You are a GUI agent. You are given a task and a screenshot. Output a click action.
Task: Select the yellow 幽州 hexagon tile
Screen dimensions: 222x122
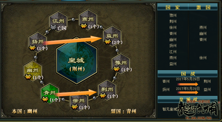(33, 71)
